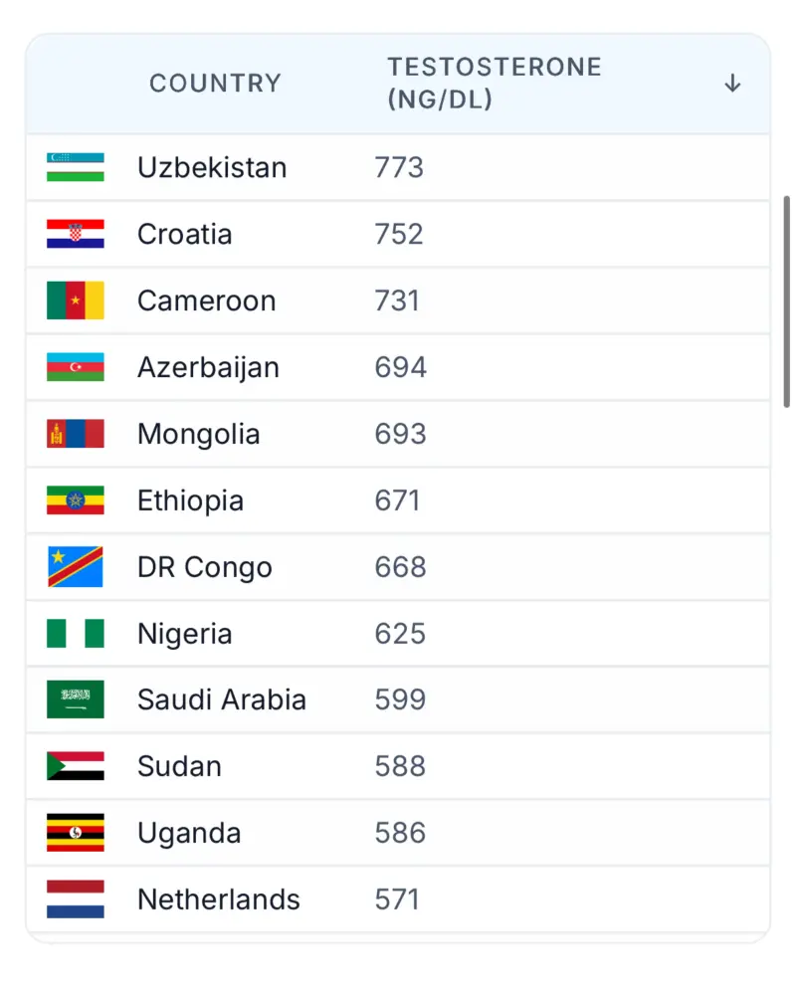Click the testosterone value 625 for Nigeria
This screenshot has width=796, height=995.
click(x=399, y=634)
